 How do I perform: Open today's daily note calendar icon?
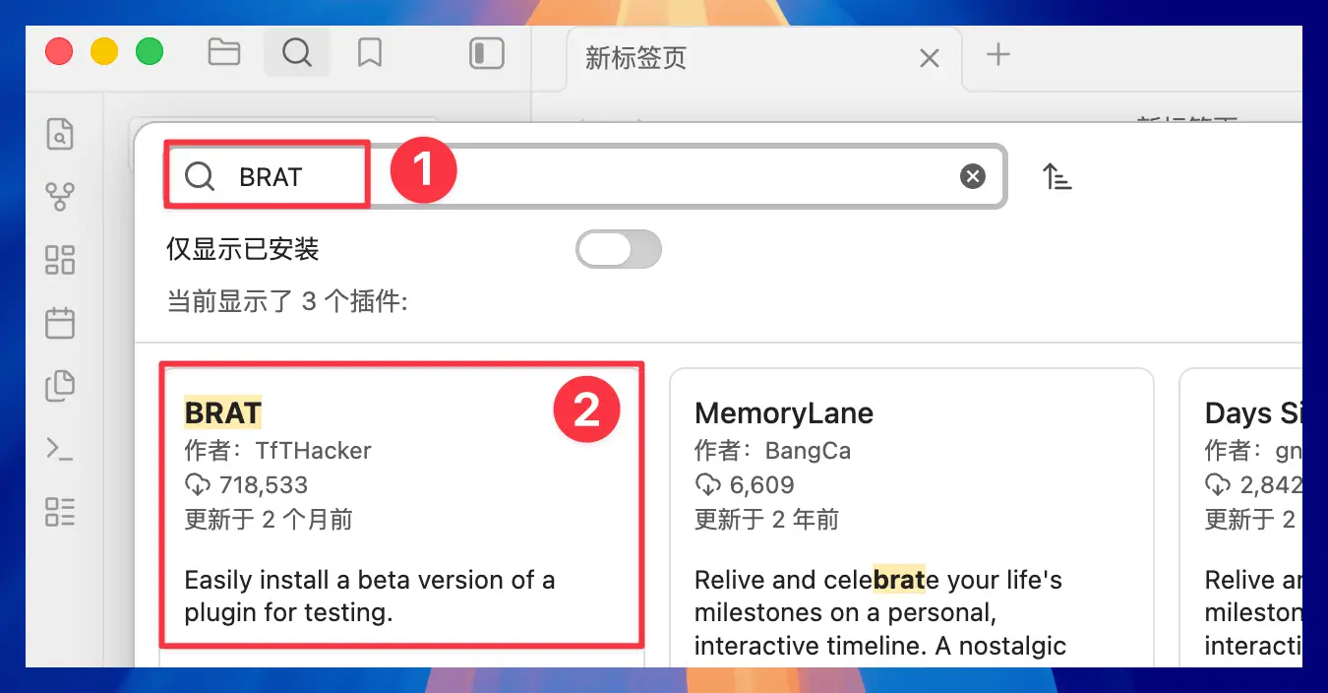tap(60, 323)
